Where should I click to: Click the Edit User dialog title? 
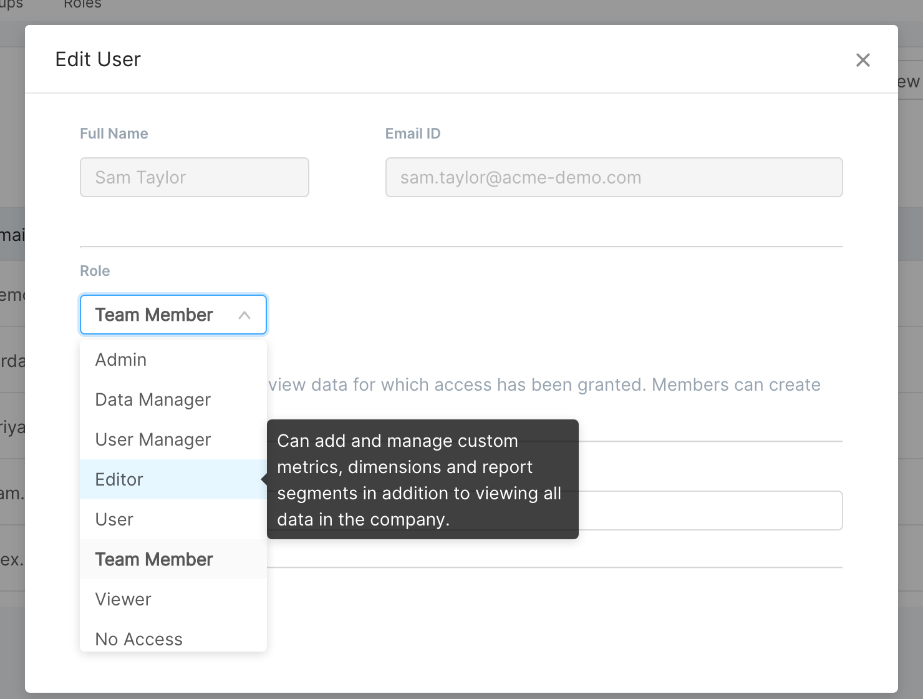(x=98, y=59)
